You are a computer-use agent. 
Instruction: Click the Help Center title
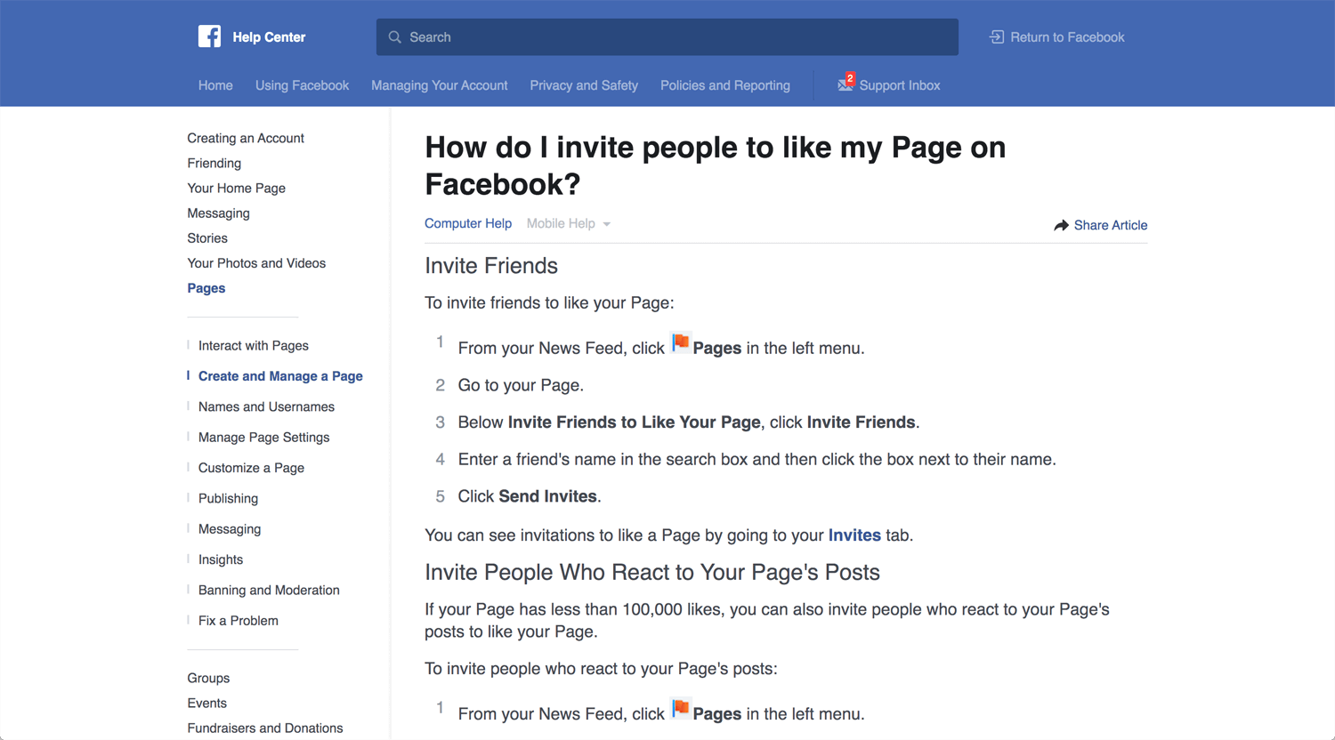[x=269, y=37]
